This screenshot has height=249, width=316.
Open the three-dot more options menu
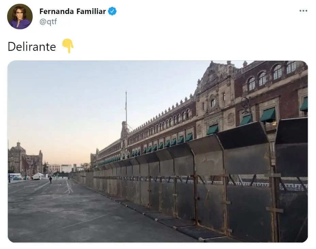[x=303, y=11]
